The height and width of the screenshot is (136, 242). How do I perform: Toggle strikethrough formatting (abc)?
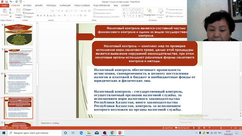(51, 15)
